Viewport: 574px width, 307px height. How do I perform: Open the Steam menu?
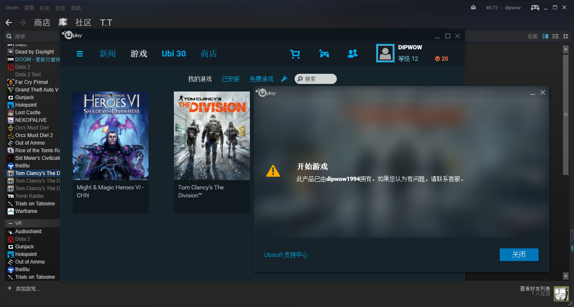click(12, 8)
